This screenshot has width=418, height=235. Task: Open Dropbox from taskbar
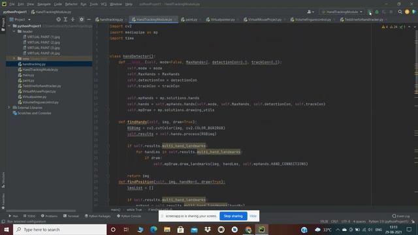[208, 230]
